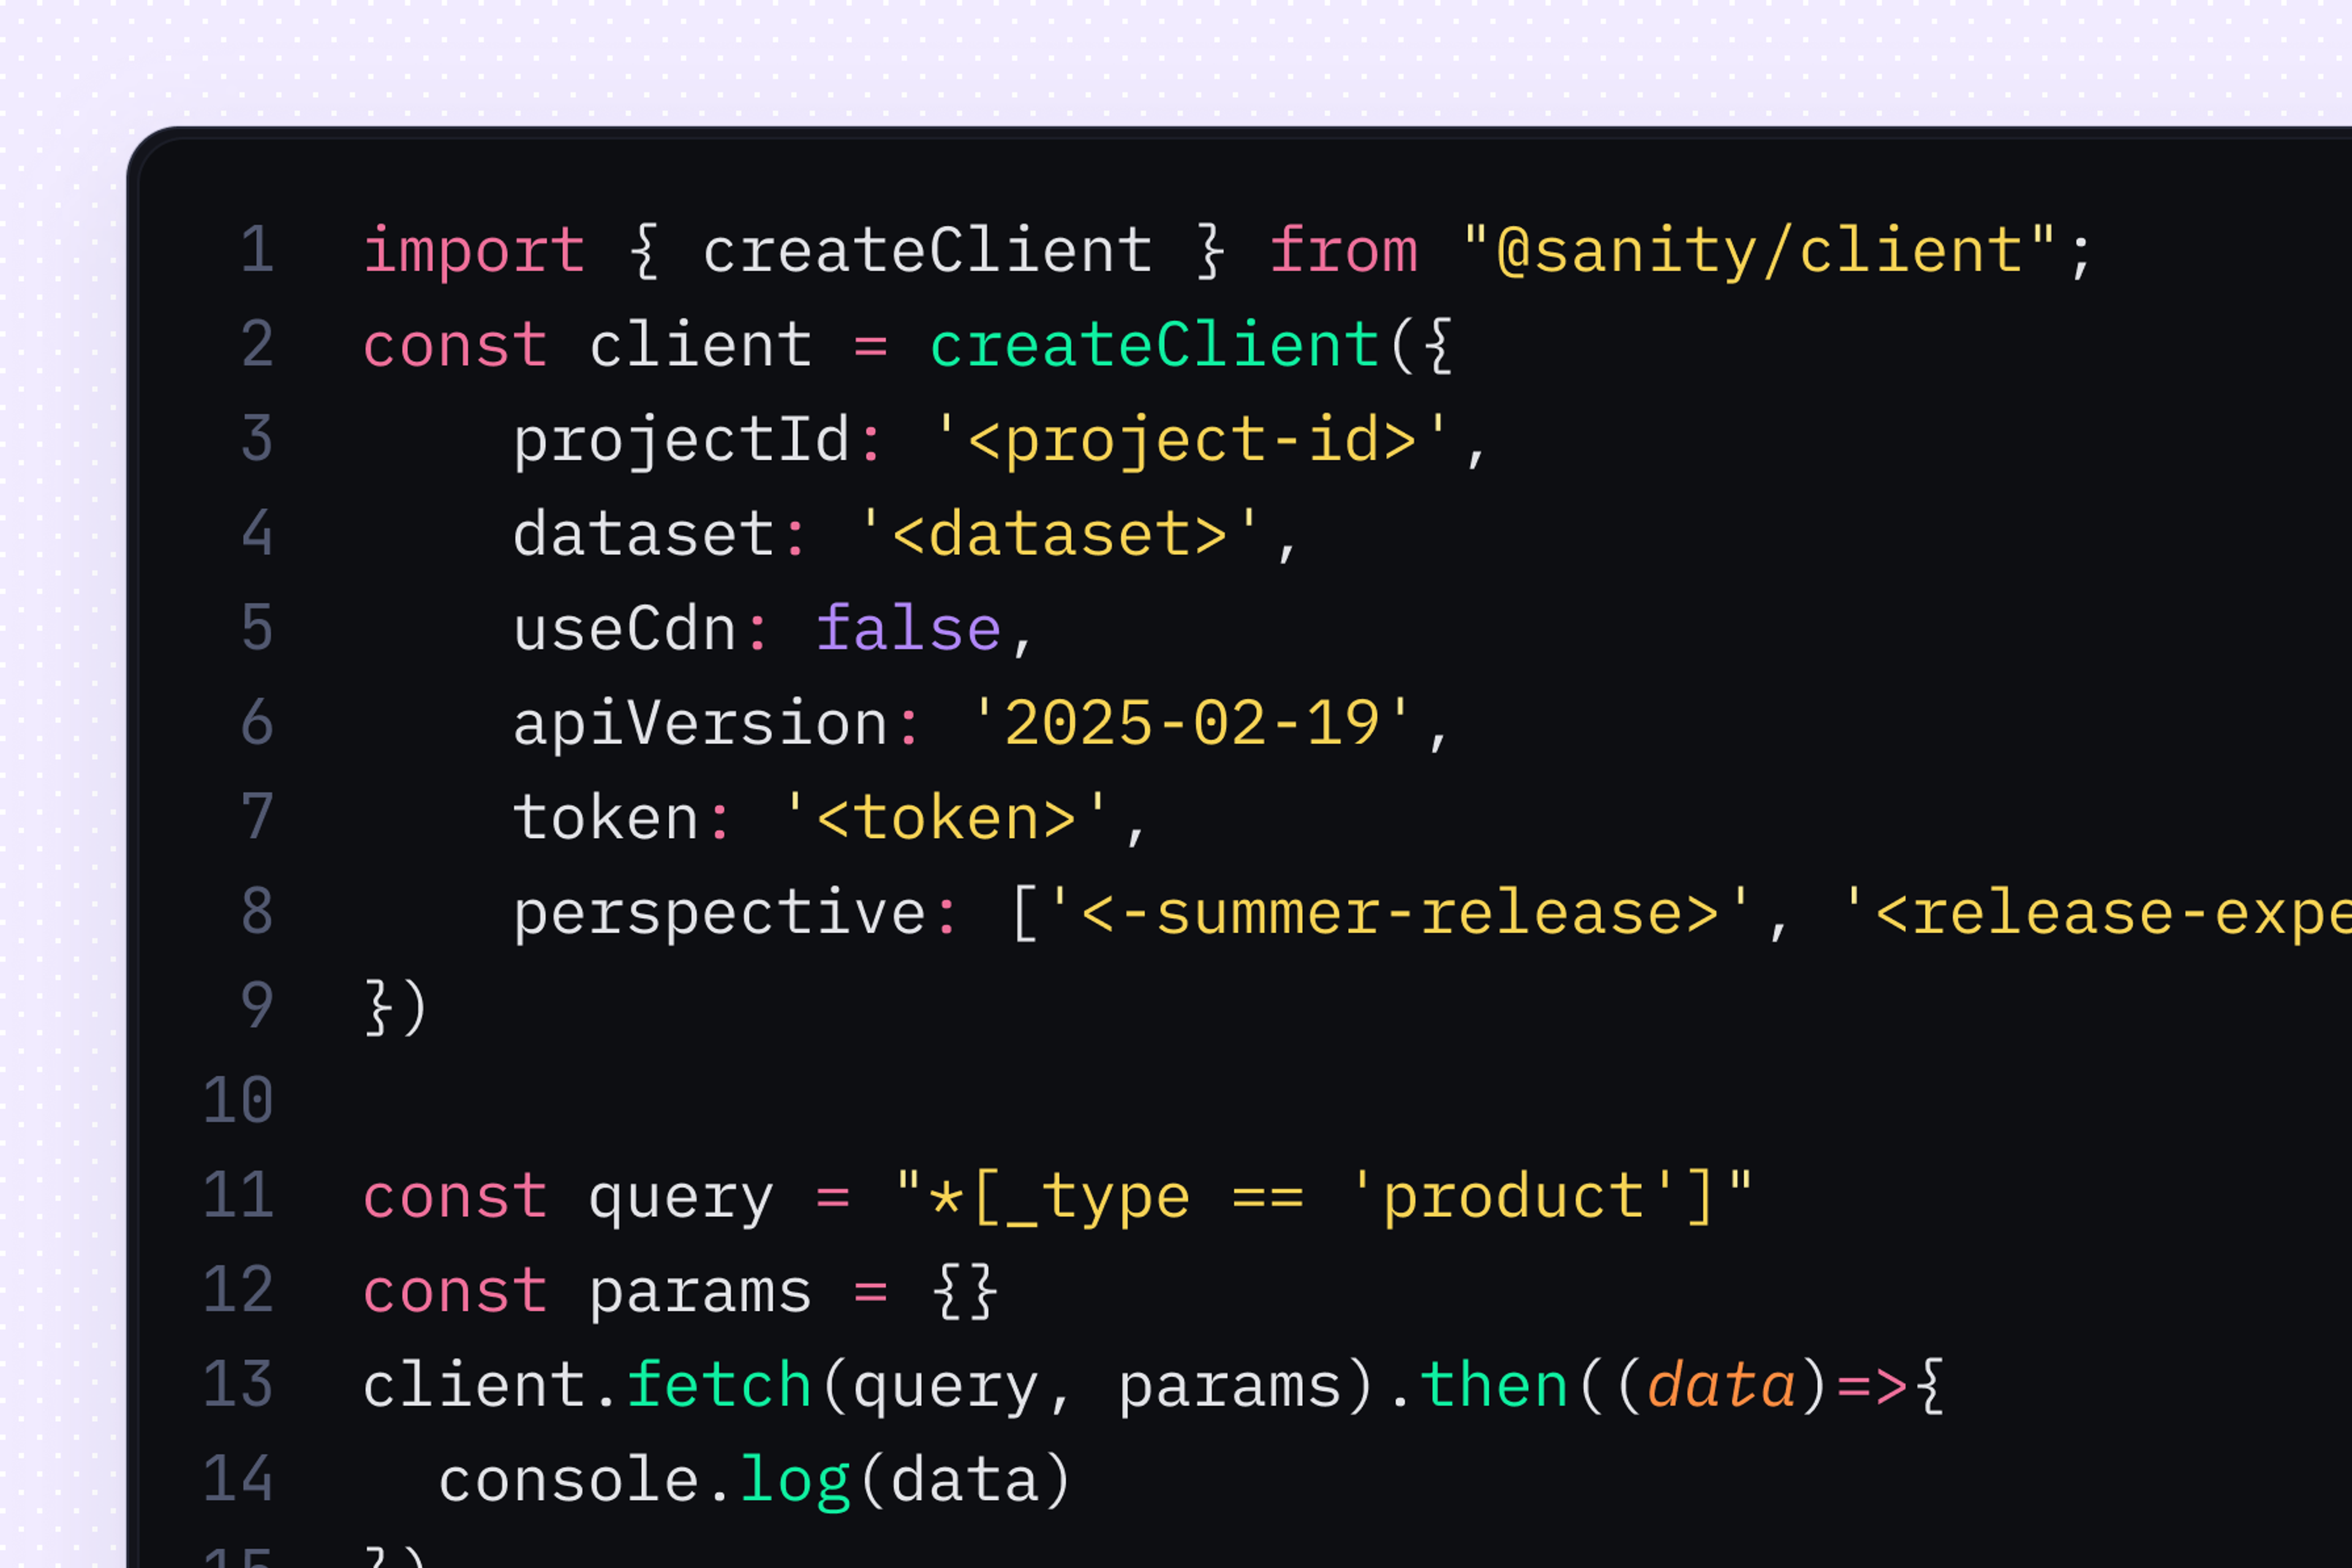This screenshot has height=1568, width=2352.
Task: Click the 'query' variable name on line 11
Action: 681,1199
